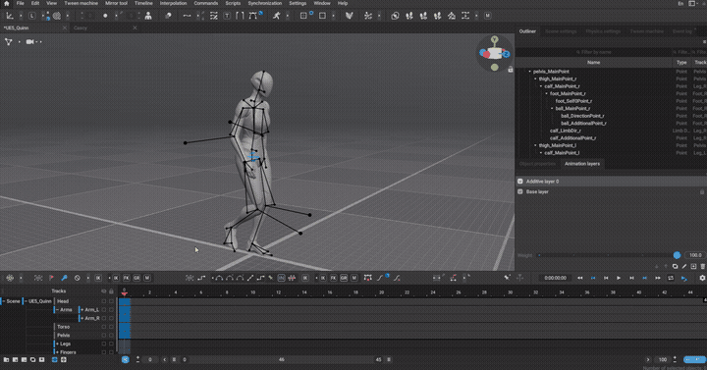The image size is (707, 370).
Task: Play the animation
Action: click(x=619, y=278)
